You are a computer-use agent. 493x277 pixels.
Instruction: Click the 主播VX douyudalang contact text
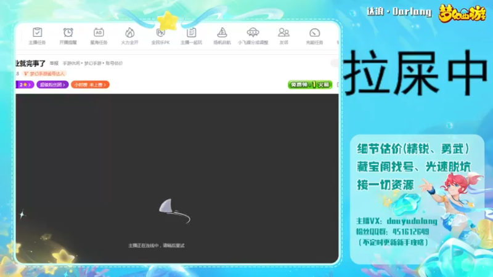[396, 221]
